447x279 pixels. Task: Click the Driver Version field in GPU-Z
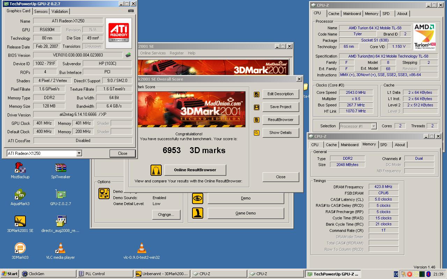[83, 115]
